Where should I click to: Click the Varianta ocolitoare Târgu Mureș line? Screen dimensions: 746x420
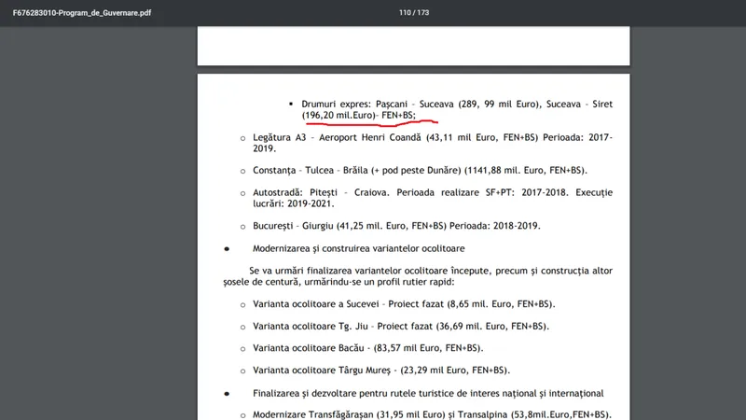pos(380,370)
